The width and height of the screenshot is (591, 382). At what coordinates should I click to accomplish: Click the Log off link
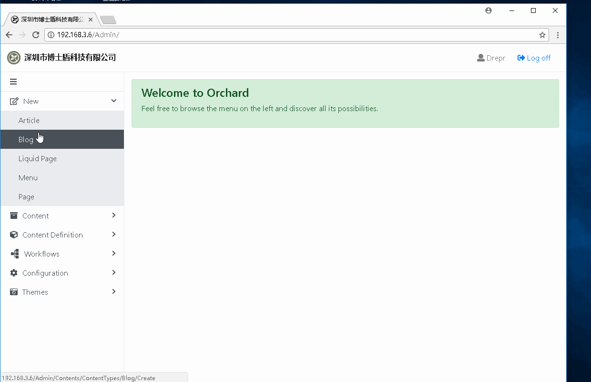click(538, 58)
